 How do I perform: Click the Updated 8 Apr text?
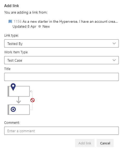tap(24, 26)
